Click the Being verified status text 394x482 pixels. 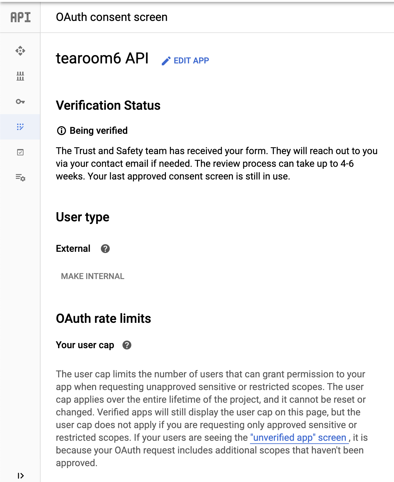(x=98, y=130)
